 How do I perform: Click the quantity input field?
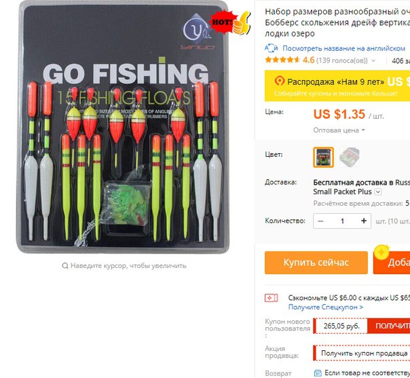coord(342,221)
